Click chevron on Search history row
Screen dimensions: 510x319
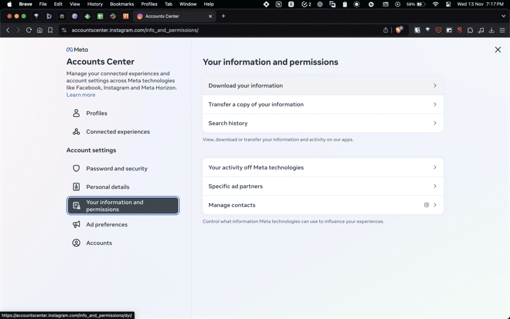pyautogui.click(x=435, y=123)
